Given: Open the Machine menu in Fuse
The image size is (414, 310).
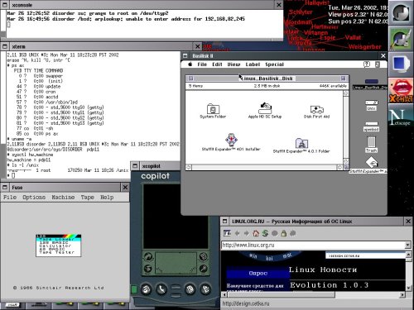Looking at the screenshot, I should 63,198.
